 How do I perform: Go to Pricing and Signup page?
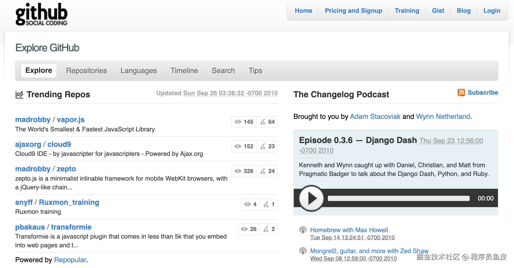click(353, 11)
